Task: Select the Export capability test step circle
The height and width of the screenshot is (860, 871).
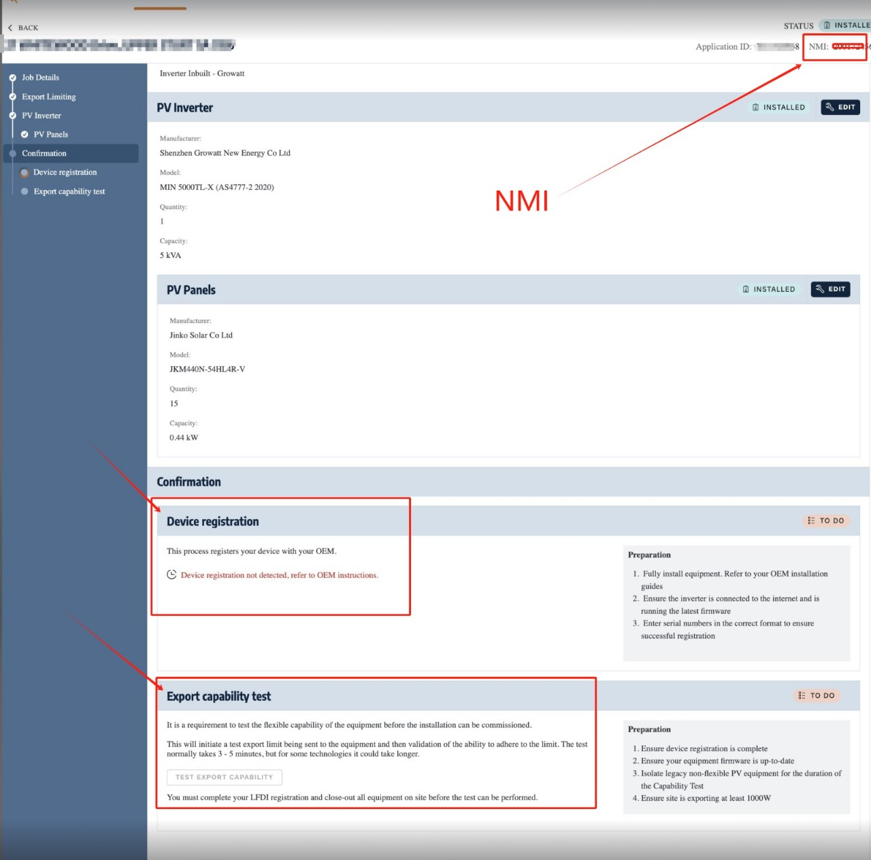Action: pyautogui.click(x=24, y=192)
